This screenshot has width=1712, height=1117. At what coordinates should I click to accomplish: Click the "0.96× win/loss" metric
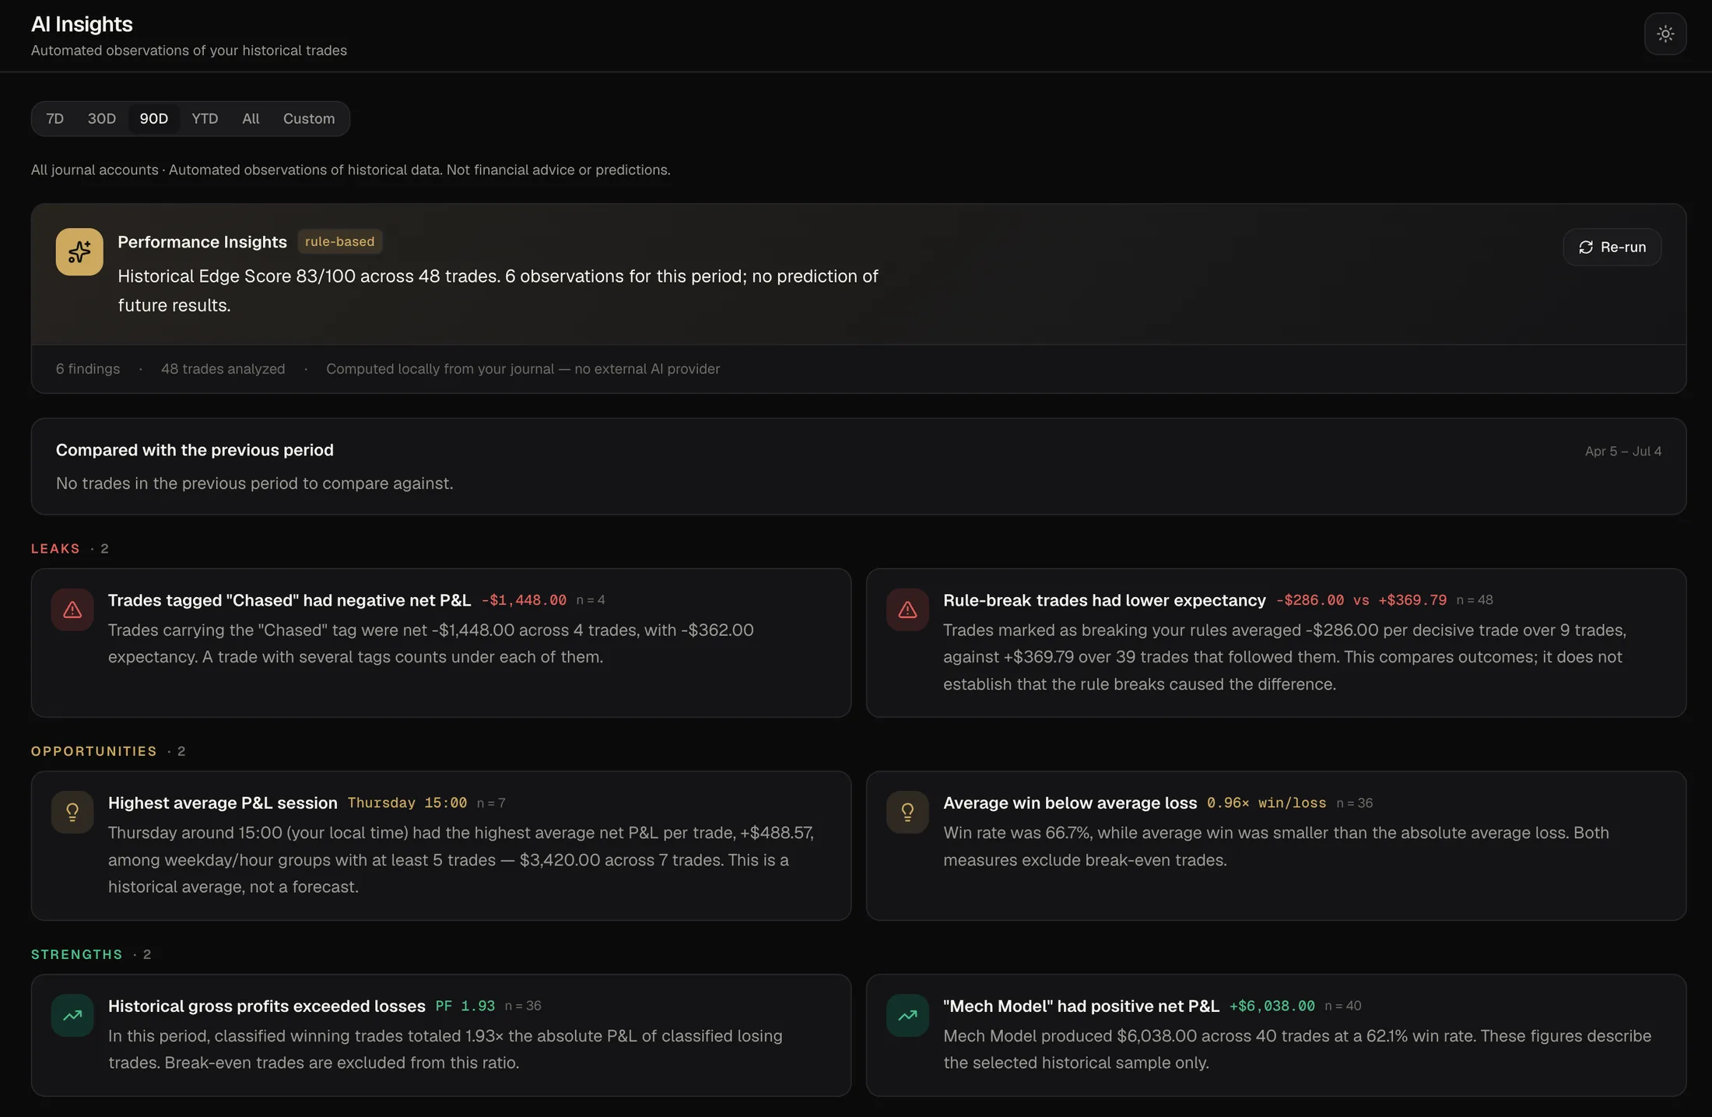1266,803
